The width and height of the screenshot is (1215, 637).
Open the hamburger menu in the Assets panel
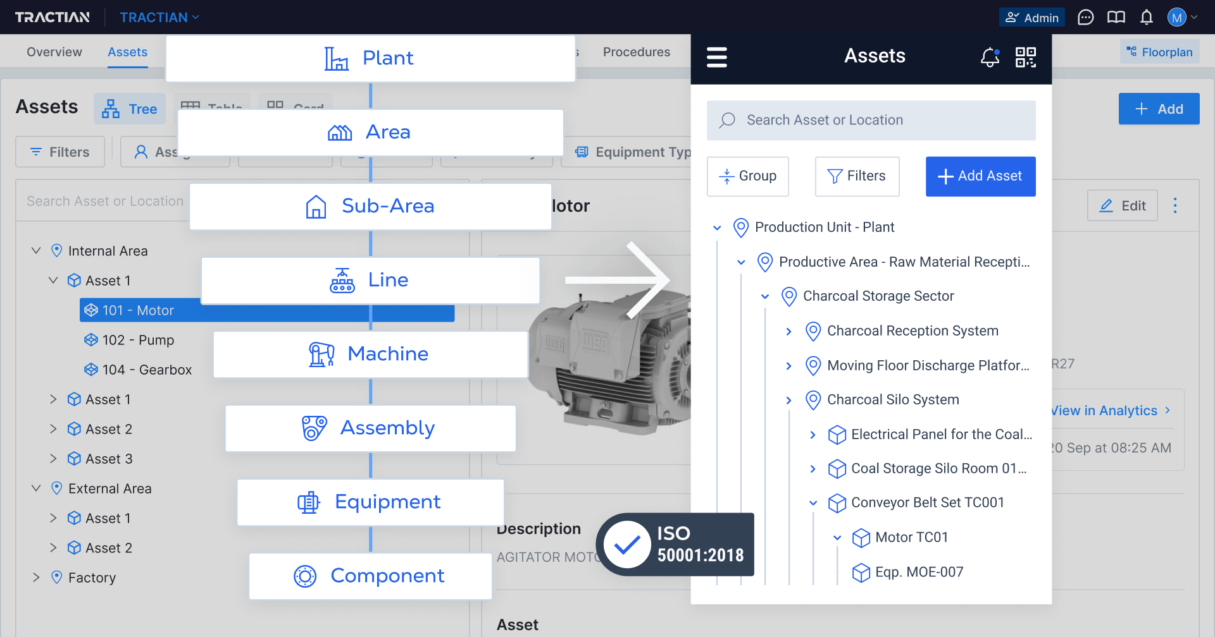pos(717,57)
